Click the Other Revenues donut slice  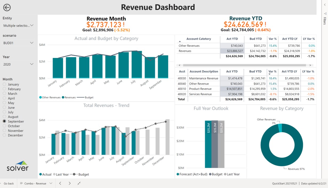coord(280,128)
